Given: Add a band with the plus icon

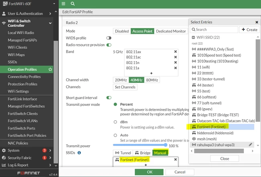Looking at the screenshot, I should [151, 73].
